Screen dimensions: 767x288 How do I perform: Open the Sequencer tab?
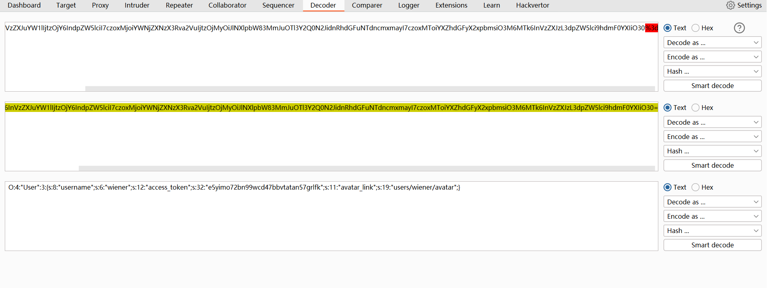(278, 5)
